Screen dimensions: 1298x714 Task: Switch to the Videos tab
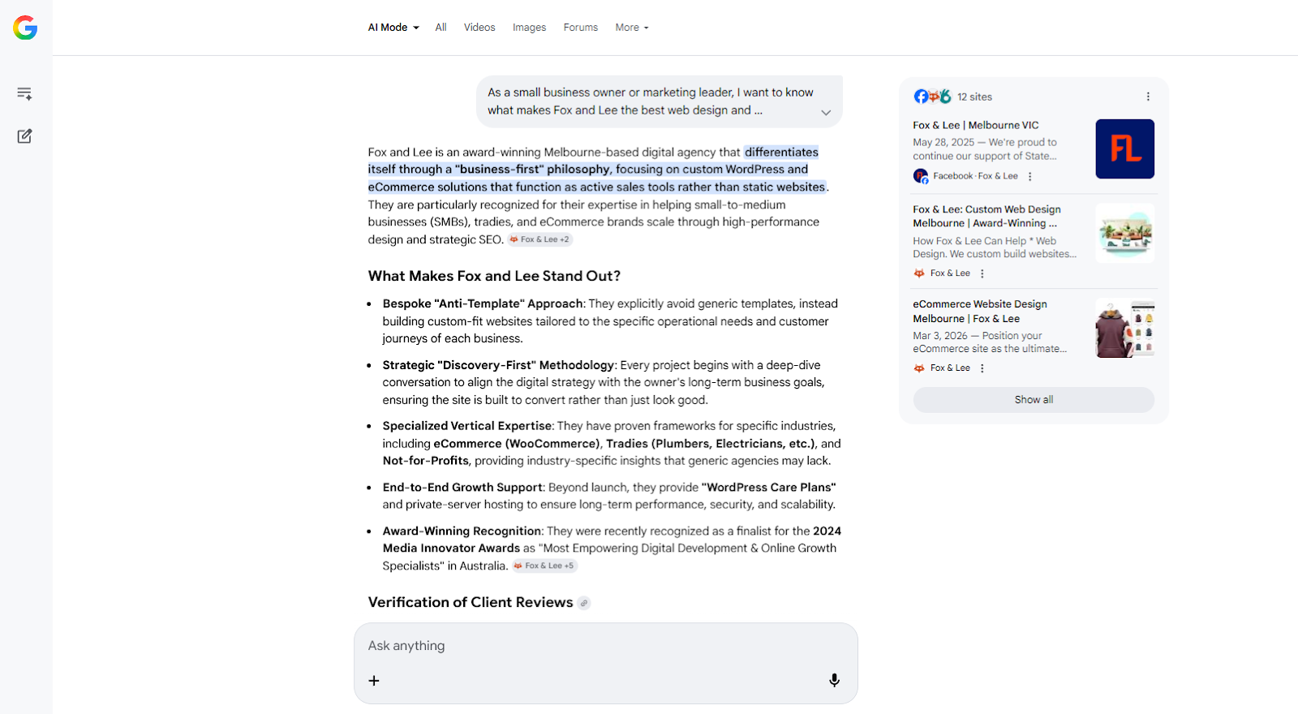click(479, 28)
